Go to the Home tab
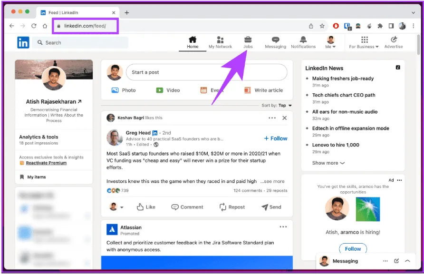Viewport: 424px width, 276px height. tap(193, 42)
